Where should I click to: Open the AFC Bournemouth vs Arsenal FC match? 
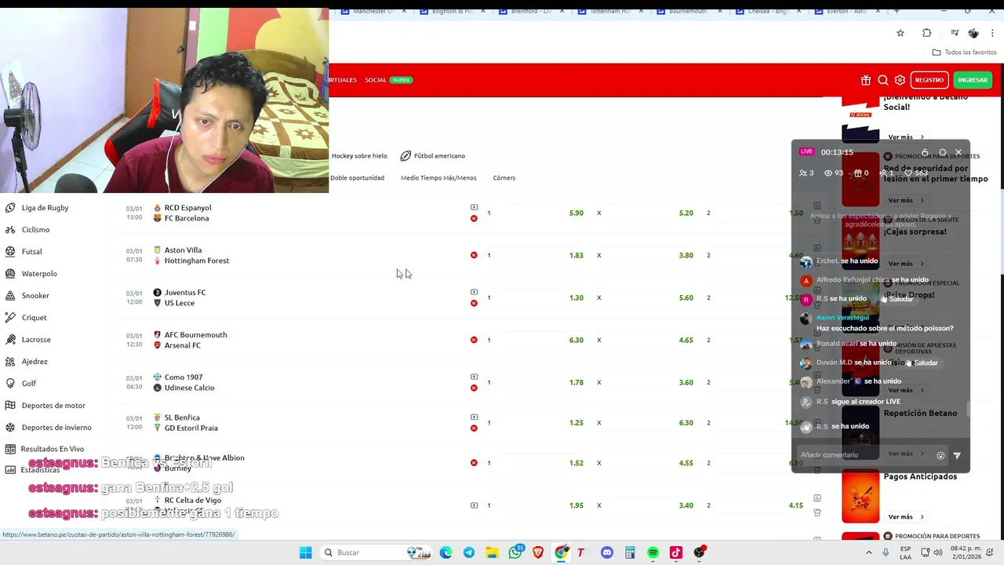coord(195,340)
